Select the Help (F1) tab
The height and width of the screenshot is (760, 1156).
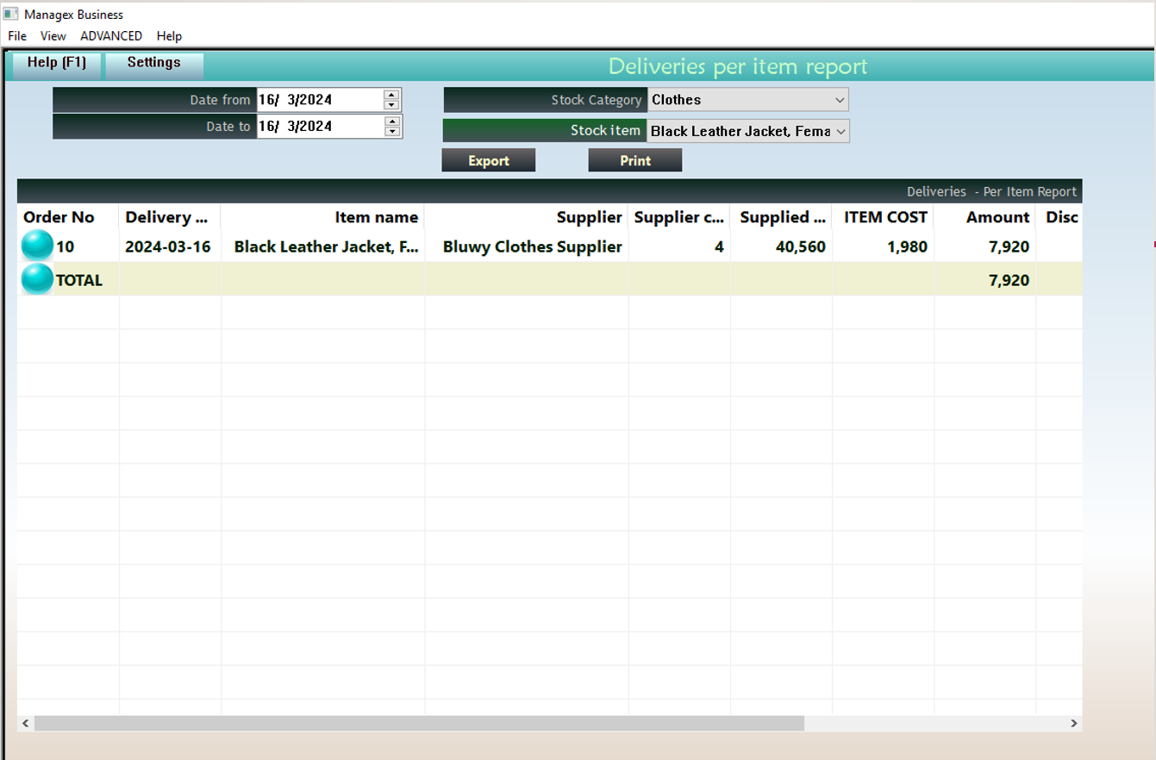[54, 62]
